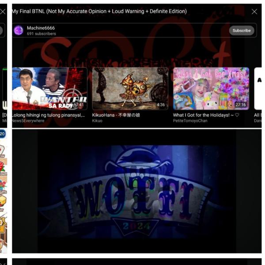This screenshot has height=265, width=265.
Task: Open the News5Everywhere channel name
Action: click(x=28, y=121)
